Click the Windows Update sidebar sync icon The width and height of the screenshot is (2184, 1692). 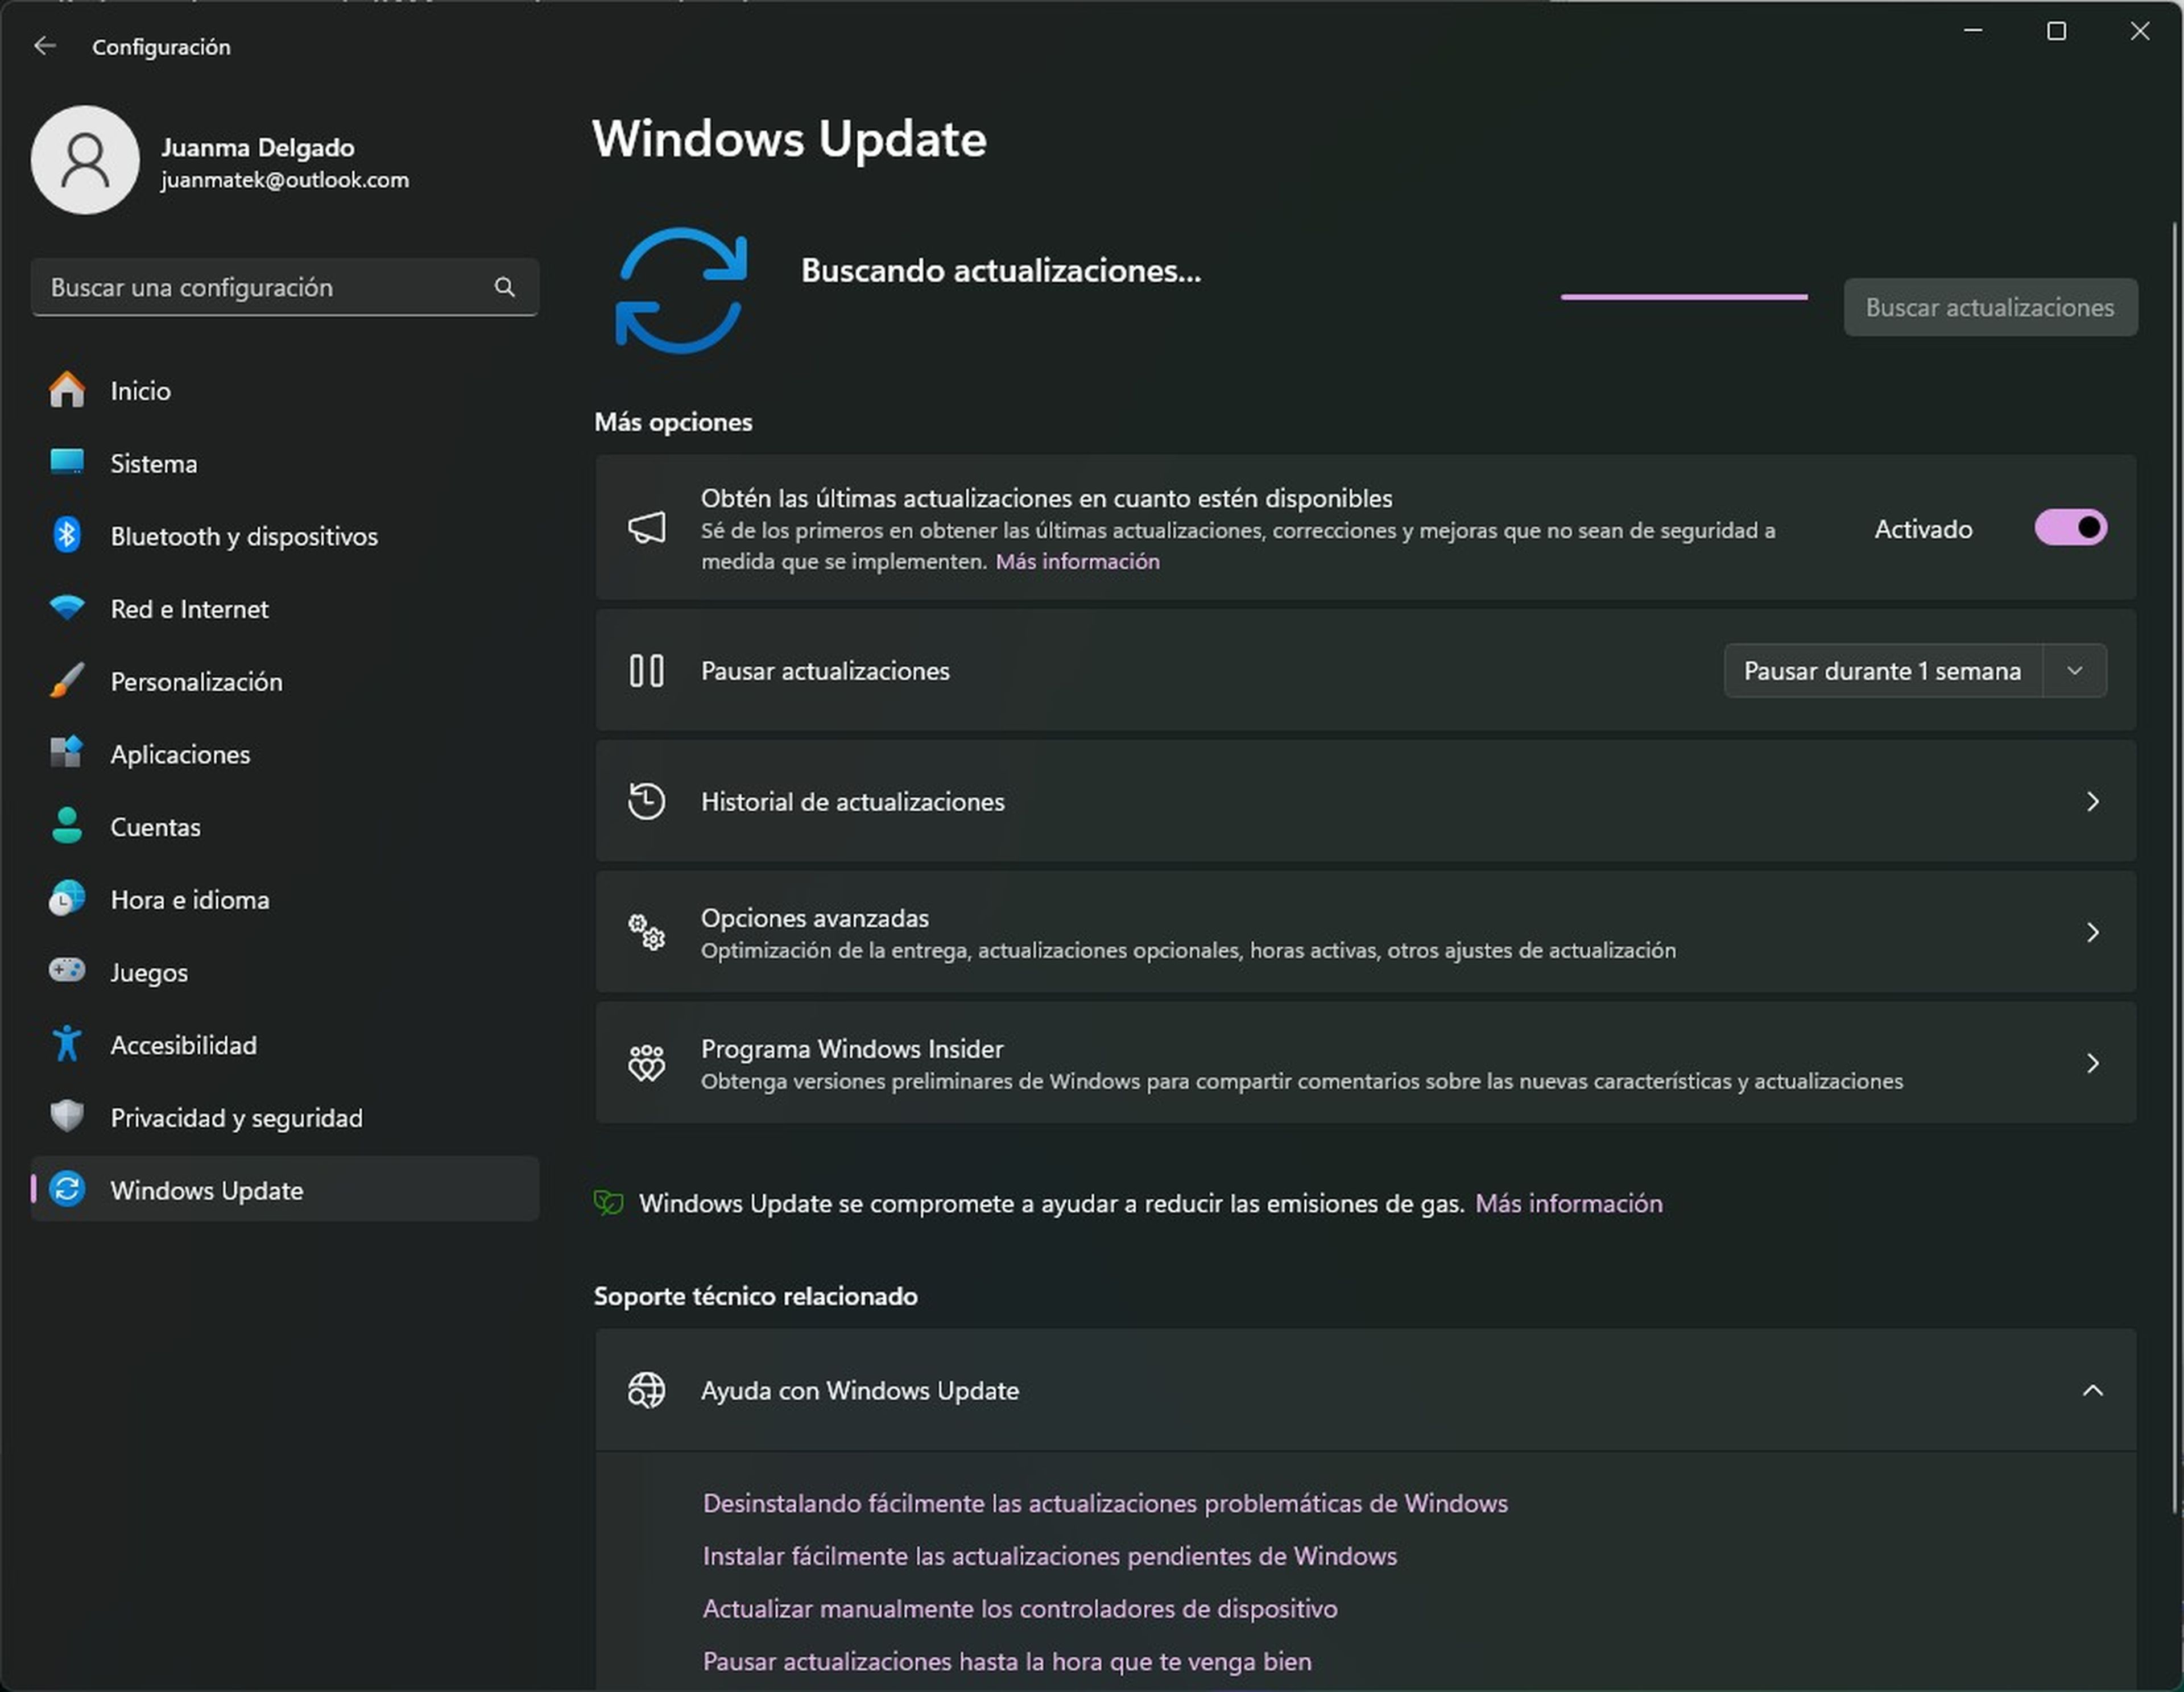coord(67,1188)
